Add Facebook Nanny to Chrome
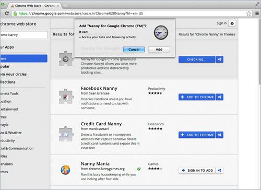Screen dimensions: 261x190 [197, 97]
